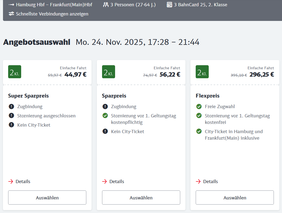
Task: Toggle Schnellste Verbindungen anzeigen setting
Action: click(x=52, y=14)
